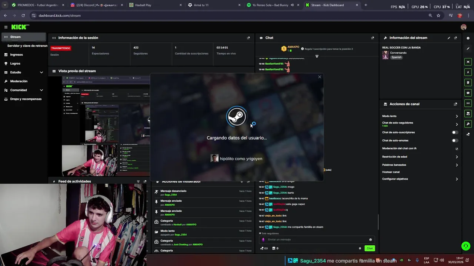The width and height of the screenshot is (474, 266).
Task: Open chat settings gear icon
Action: [360, 248]
